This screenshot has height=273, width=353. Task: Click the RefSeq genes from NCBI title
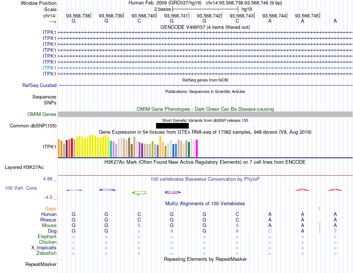click(205, 80)
